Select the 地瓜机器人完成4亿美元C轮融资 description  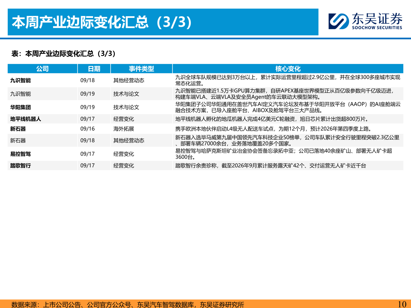(272, 119)
